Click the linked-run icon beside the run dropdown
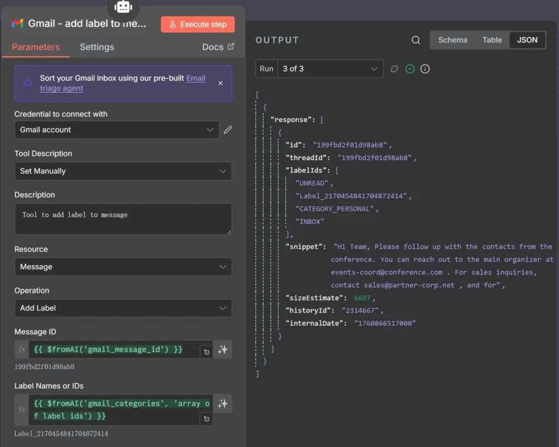 click(394, 69)
